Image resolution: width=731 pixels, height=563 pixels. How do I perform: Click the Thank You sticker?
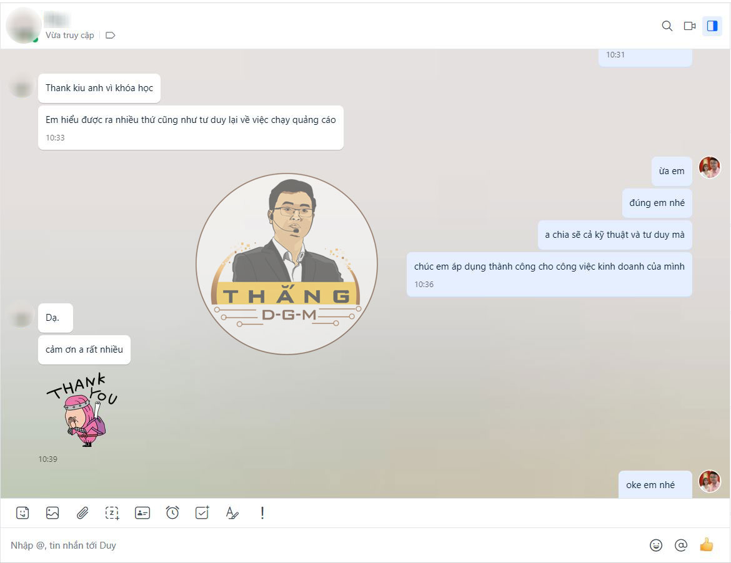[82, 410]
